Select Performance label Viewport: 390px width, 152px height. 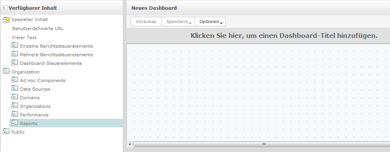[34, 115]
